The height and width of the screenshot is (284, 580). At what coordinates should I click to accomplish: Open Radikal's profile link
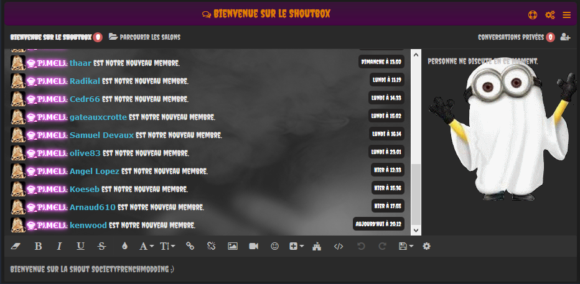pos(85,81)
